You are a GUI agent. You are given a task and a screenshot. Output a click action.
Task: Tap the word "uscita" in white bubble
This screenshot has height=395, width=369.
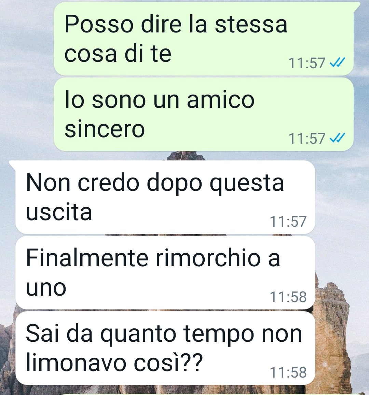(x=59, y=212)
